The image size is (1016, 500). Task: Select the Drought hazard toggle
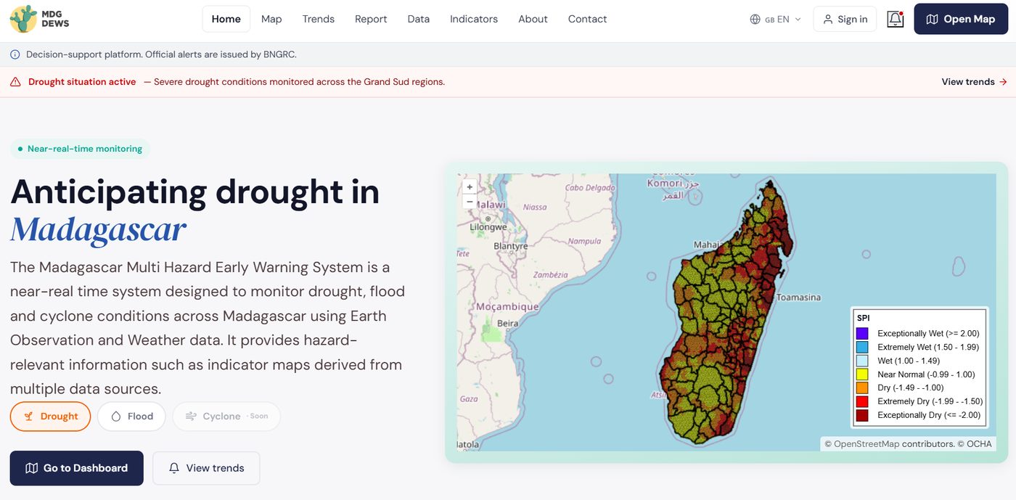pos(50,417)
